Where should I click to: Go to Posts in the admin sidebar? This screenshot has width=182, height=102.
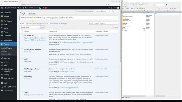[x=6, y=25]
